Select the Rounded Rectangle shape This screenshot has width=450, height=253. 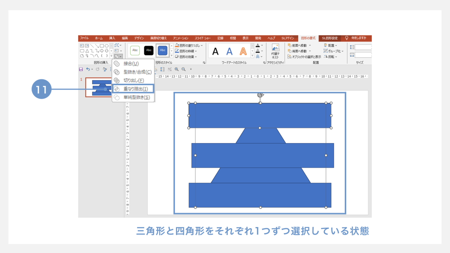tap(82, 51)
